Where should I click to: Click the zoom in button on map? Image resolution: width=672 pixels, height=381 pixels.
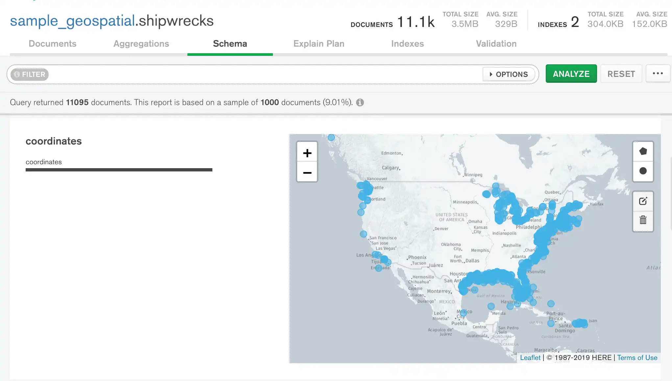pyautogui.click(x=307, y=152)
